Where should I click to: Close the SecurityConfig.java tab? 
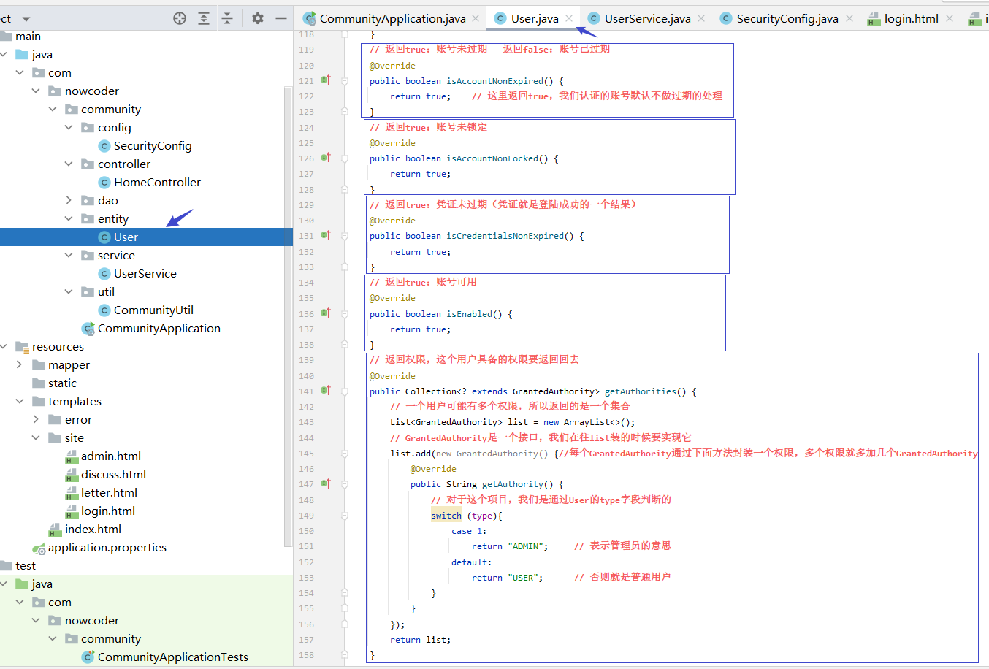point(849,18)
